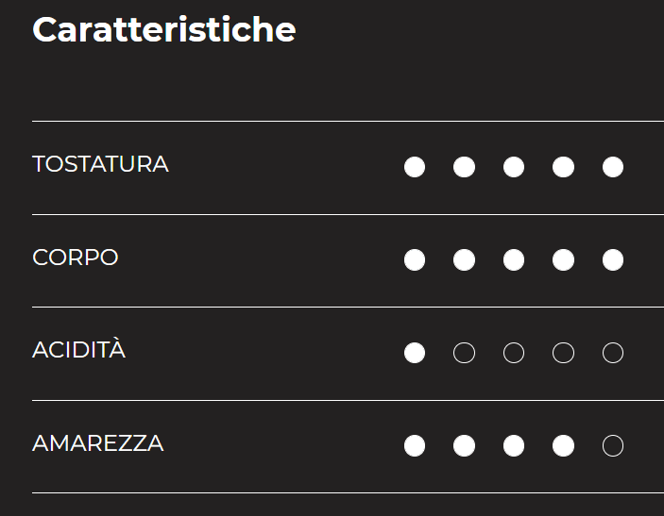
Task: Click the second filled dot in CORPO row
Action: tap(464, 260)
